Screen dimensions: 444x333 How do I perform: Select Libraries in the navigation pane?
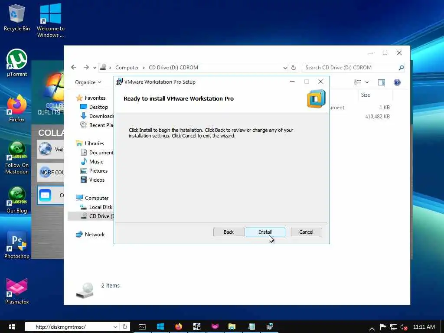coord(90,143)
